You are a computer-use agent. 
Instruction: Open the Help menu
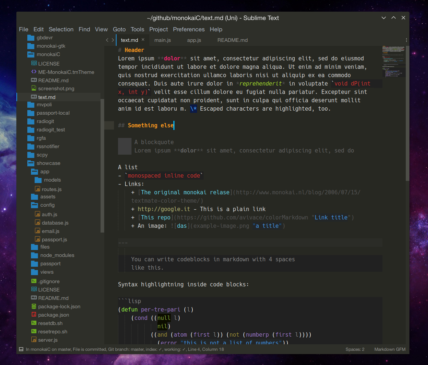216,29
